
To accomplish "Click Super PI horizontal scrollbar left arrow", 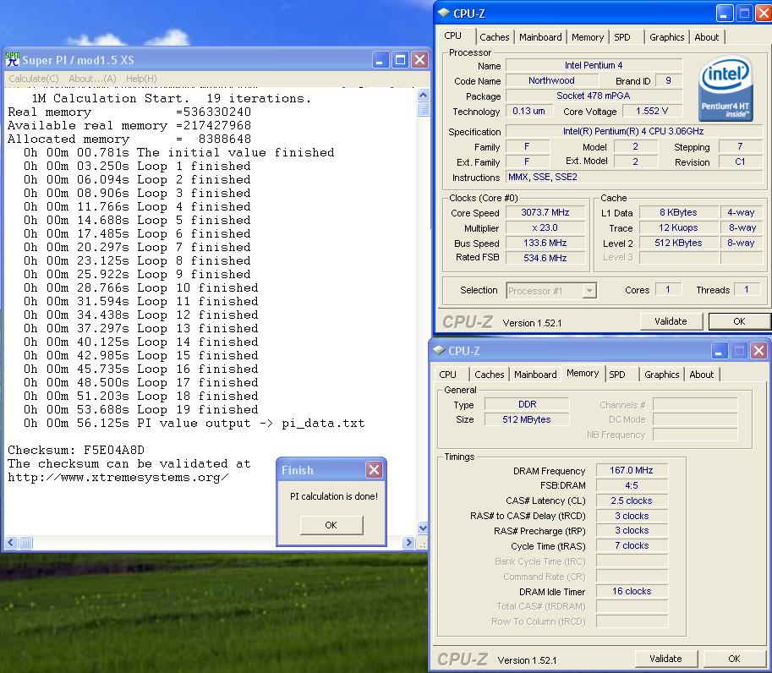I will [11, 543].
